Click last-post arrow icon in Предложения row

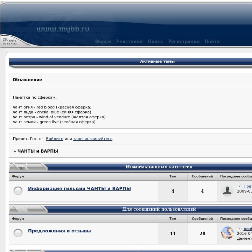point(239,229)
